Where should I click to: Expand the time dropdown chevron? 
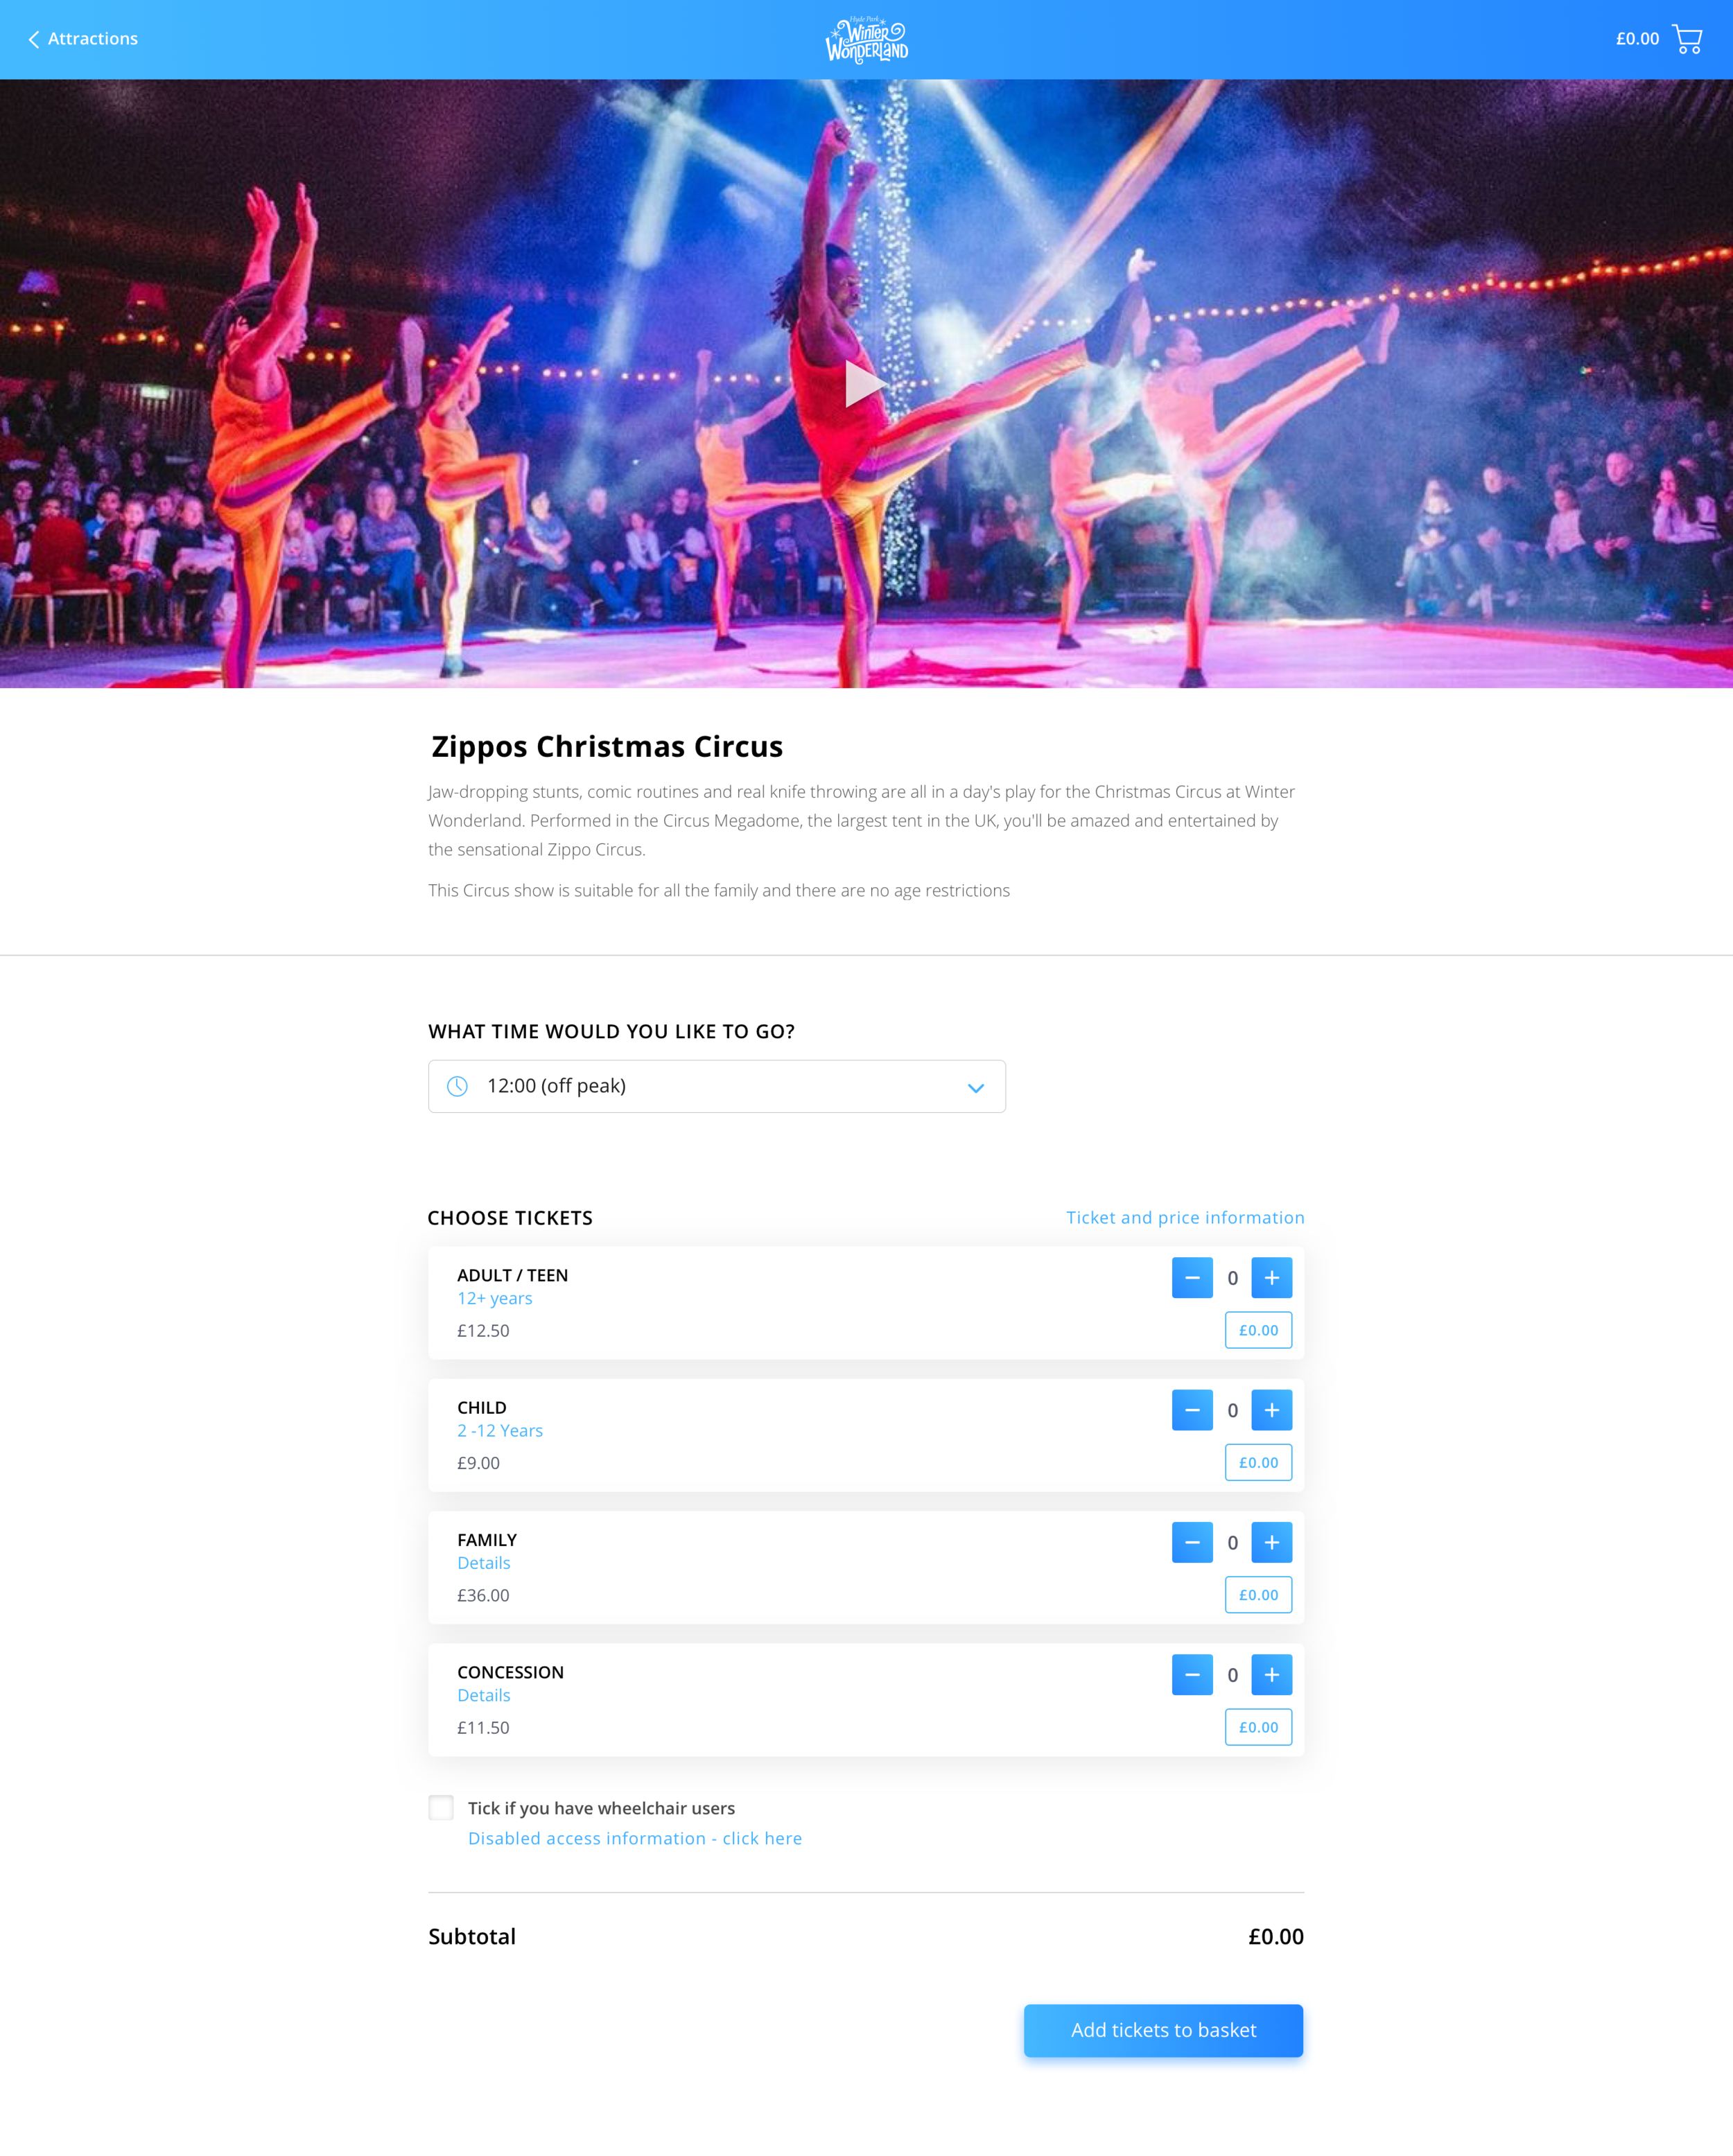click(976, 1087)
